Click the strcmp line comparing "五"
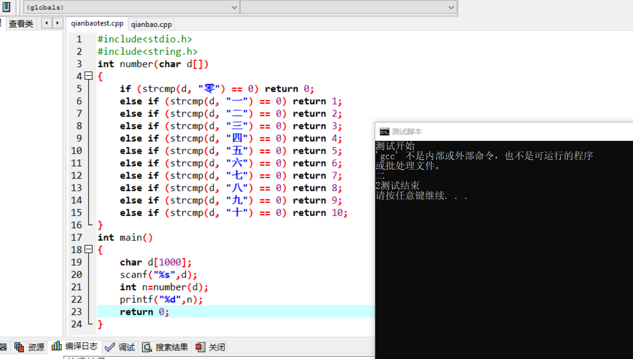The width and height of the screenshot is (633, 359). (231, 151)
